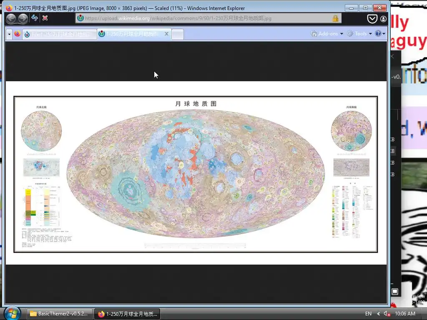Click the north pole circular inset map

[x=41, y=131]
